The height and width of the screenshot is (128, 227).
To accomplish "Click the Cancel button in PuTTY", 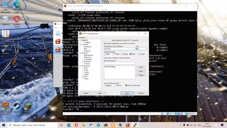I will pyautogui.click(x=141, y=93).
